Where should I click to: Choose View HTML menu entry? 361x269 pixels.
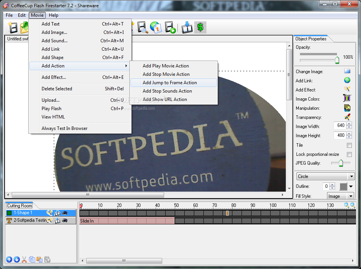point(81,117)
